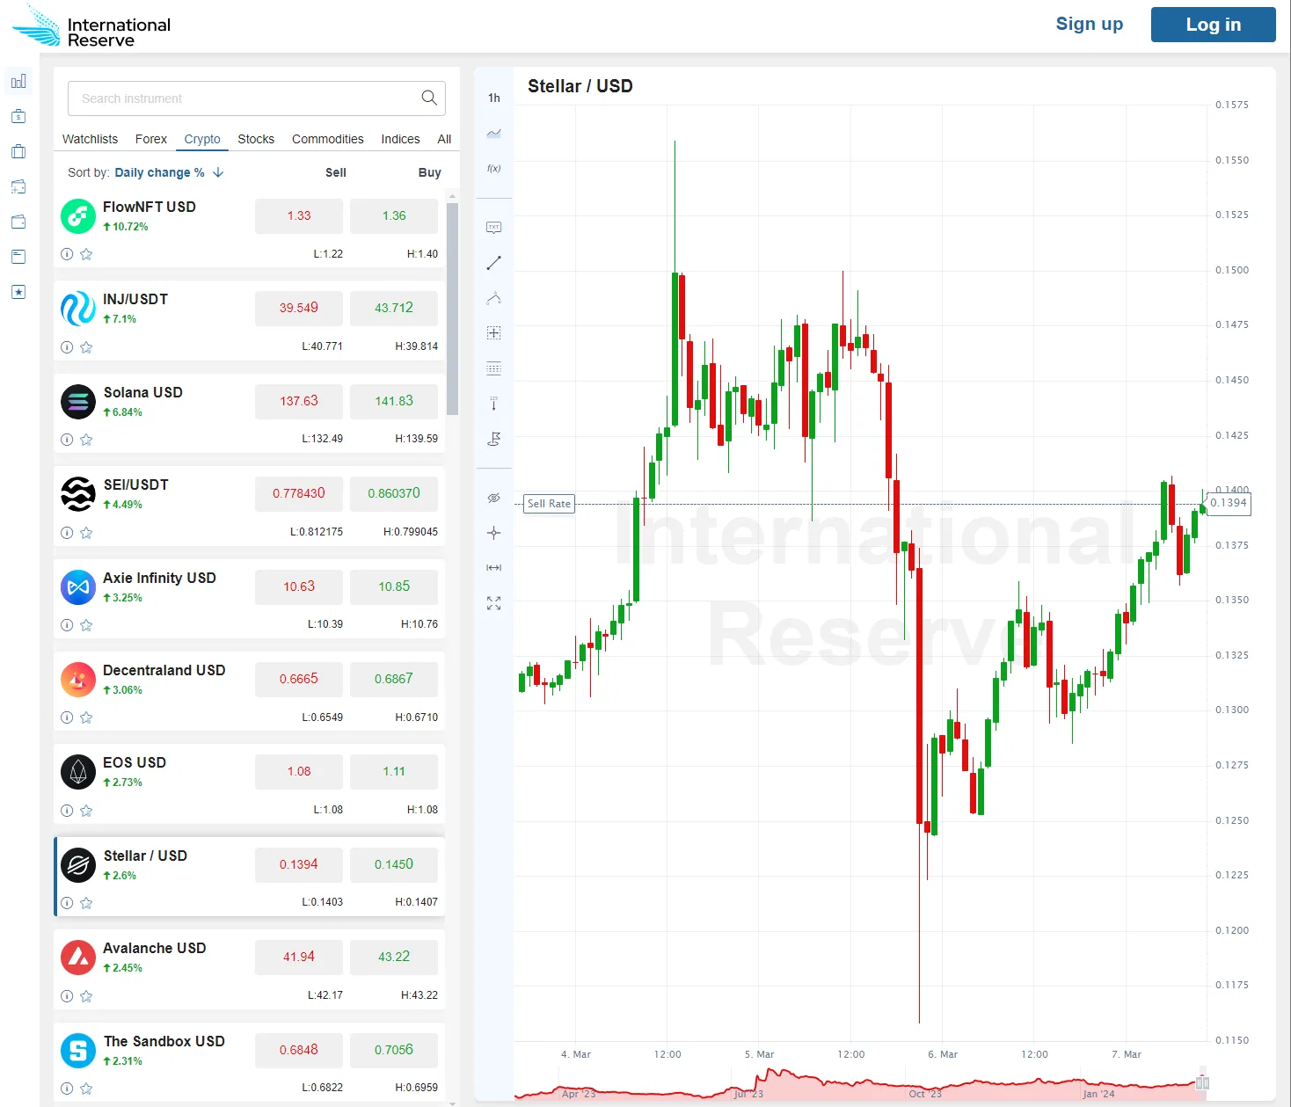
Task: Click the search magnifier icon
Action: click(429, 98)
